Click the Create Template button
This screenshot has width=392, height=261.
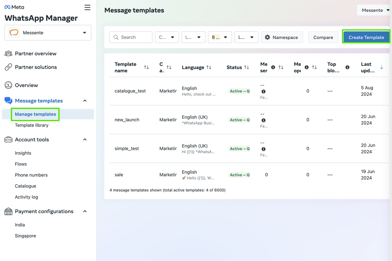[366, 37]
